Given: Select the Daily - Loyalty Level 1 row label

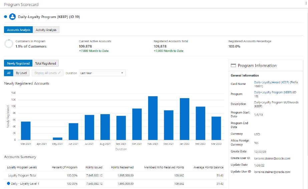Looking at the screenshot, I should point(25,184).
